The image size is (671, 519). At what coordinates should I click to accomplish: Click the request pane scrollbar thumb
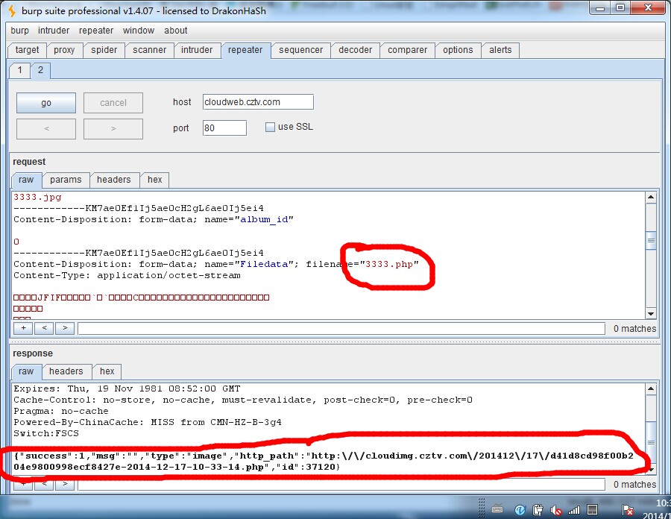pyautogui.click(x=651, y=240)
